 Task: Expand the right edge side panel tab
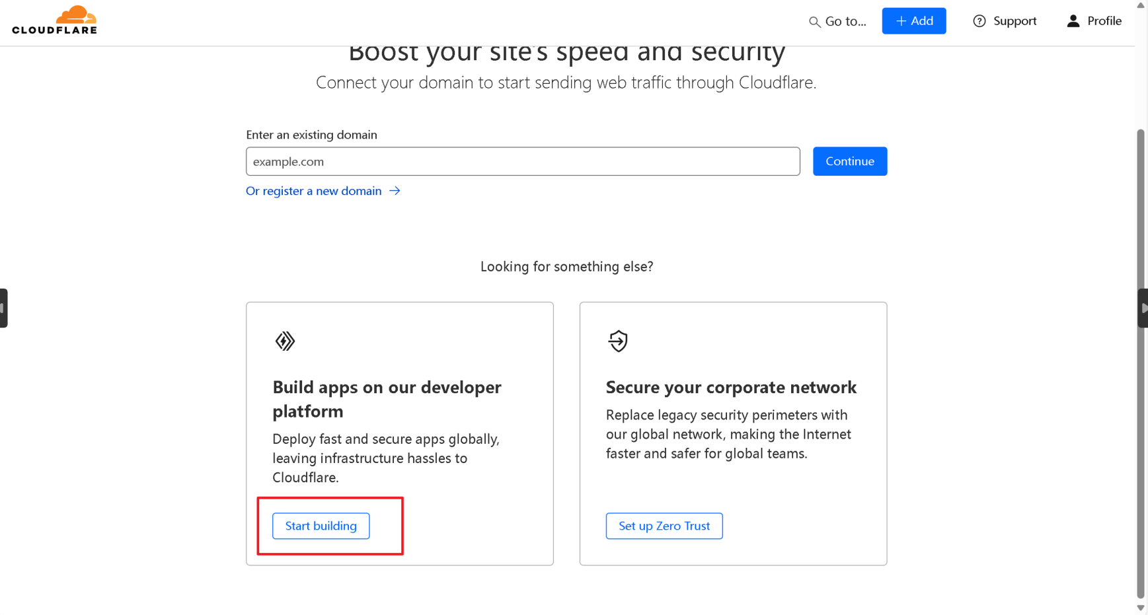pos(1143,308)
